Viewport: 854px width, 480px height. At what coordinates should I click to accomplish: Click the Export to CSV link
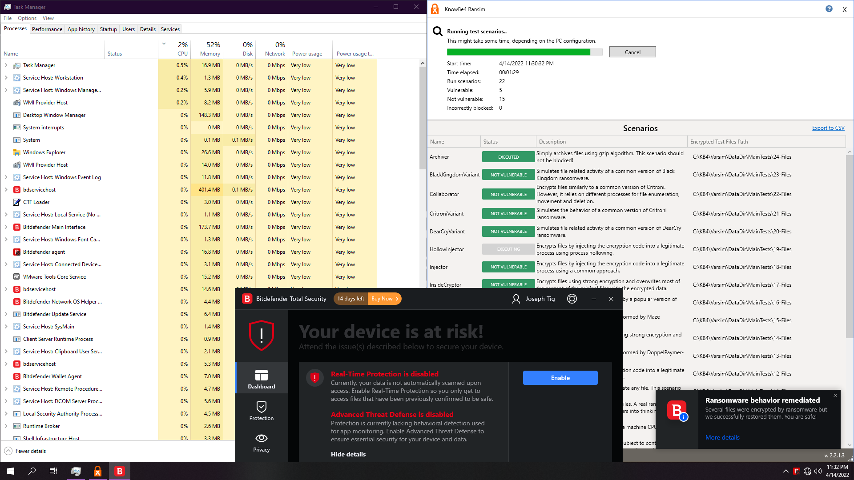tap(828, 128)
